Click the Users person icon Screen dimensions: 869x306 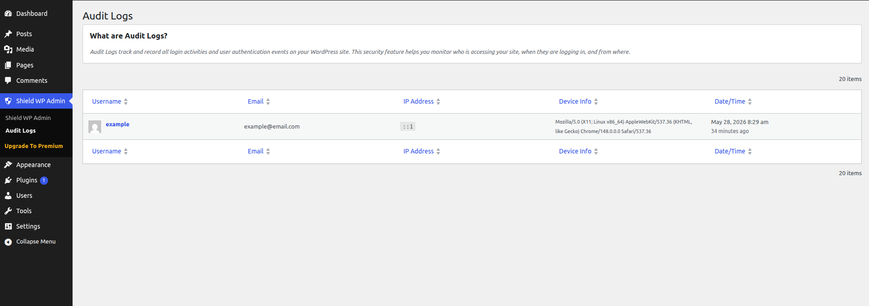[8, 196]
